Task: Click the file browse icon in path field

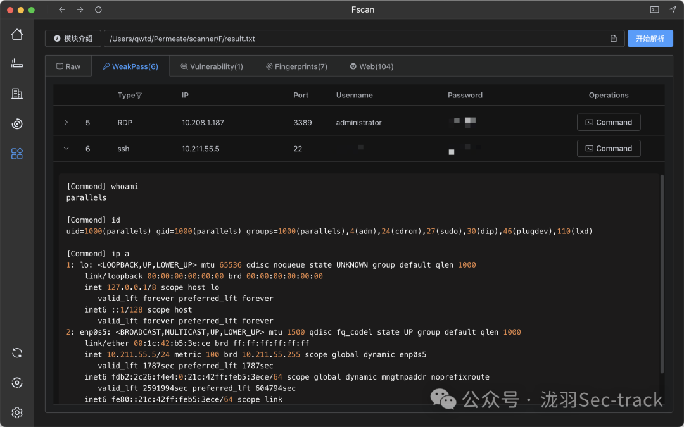Action: [x=614, y=39]
